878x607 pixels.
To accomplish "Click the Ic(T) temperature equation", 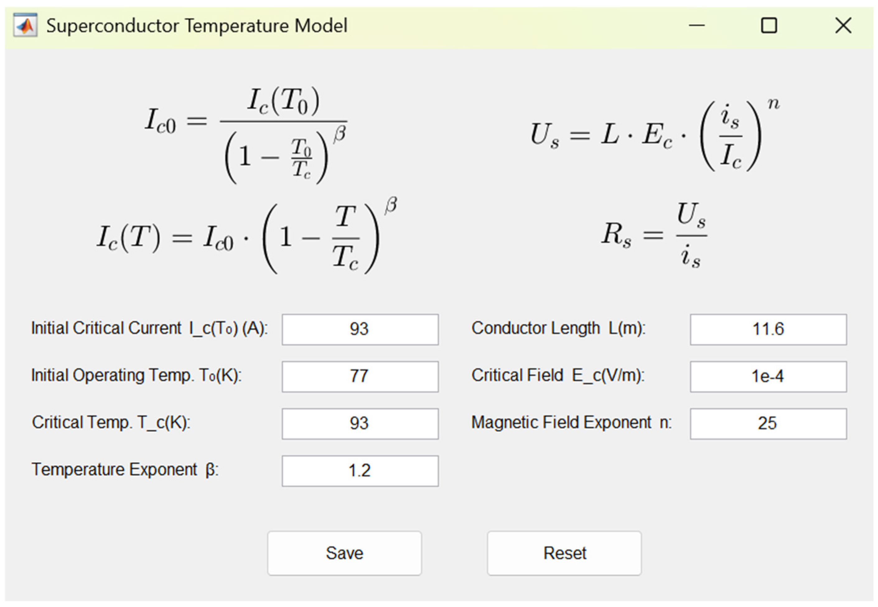I will pos(246,236).
